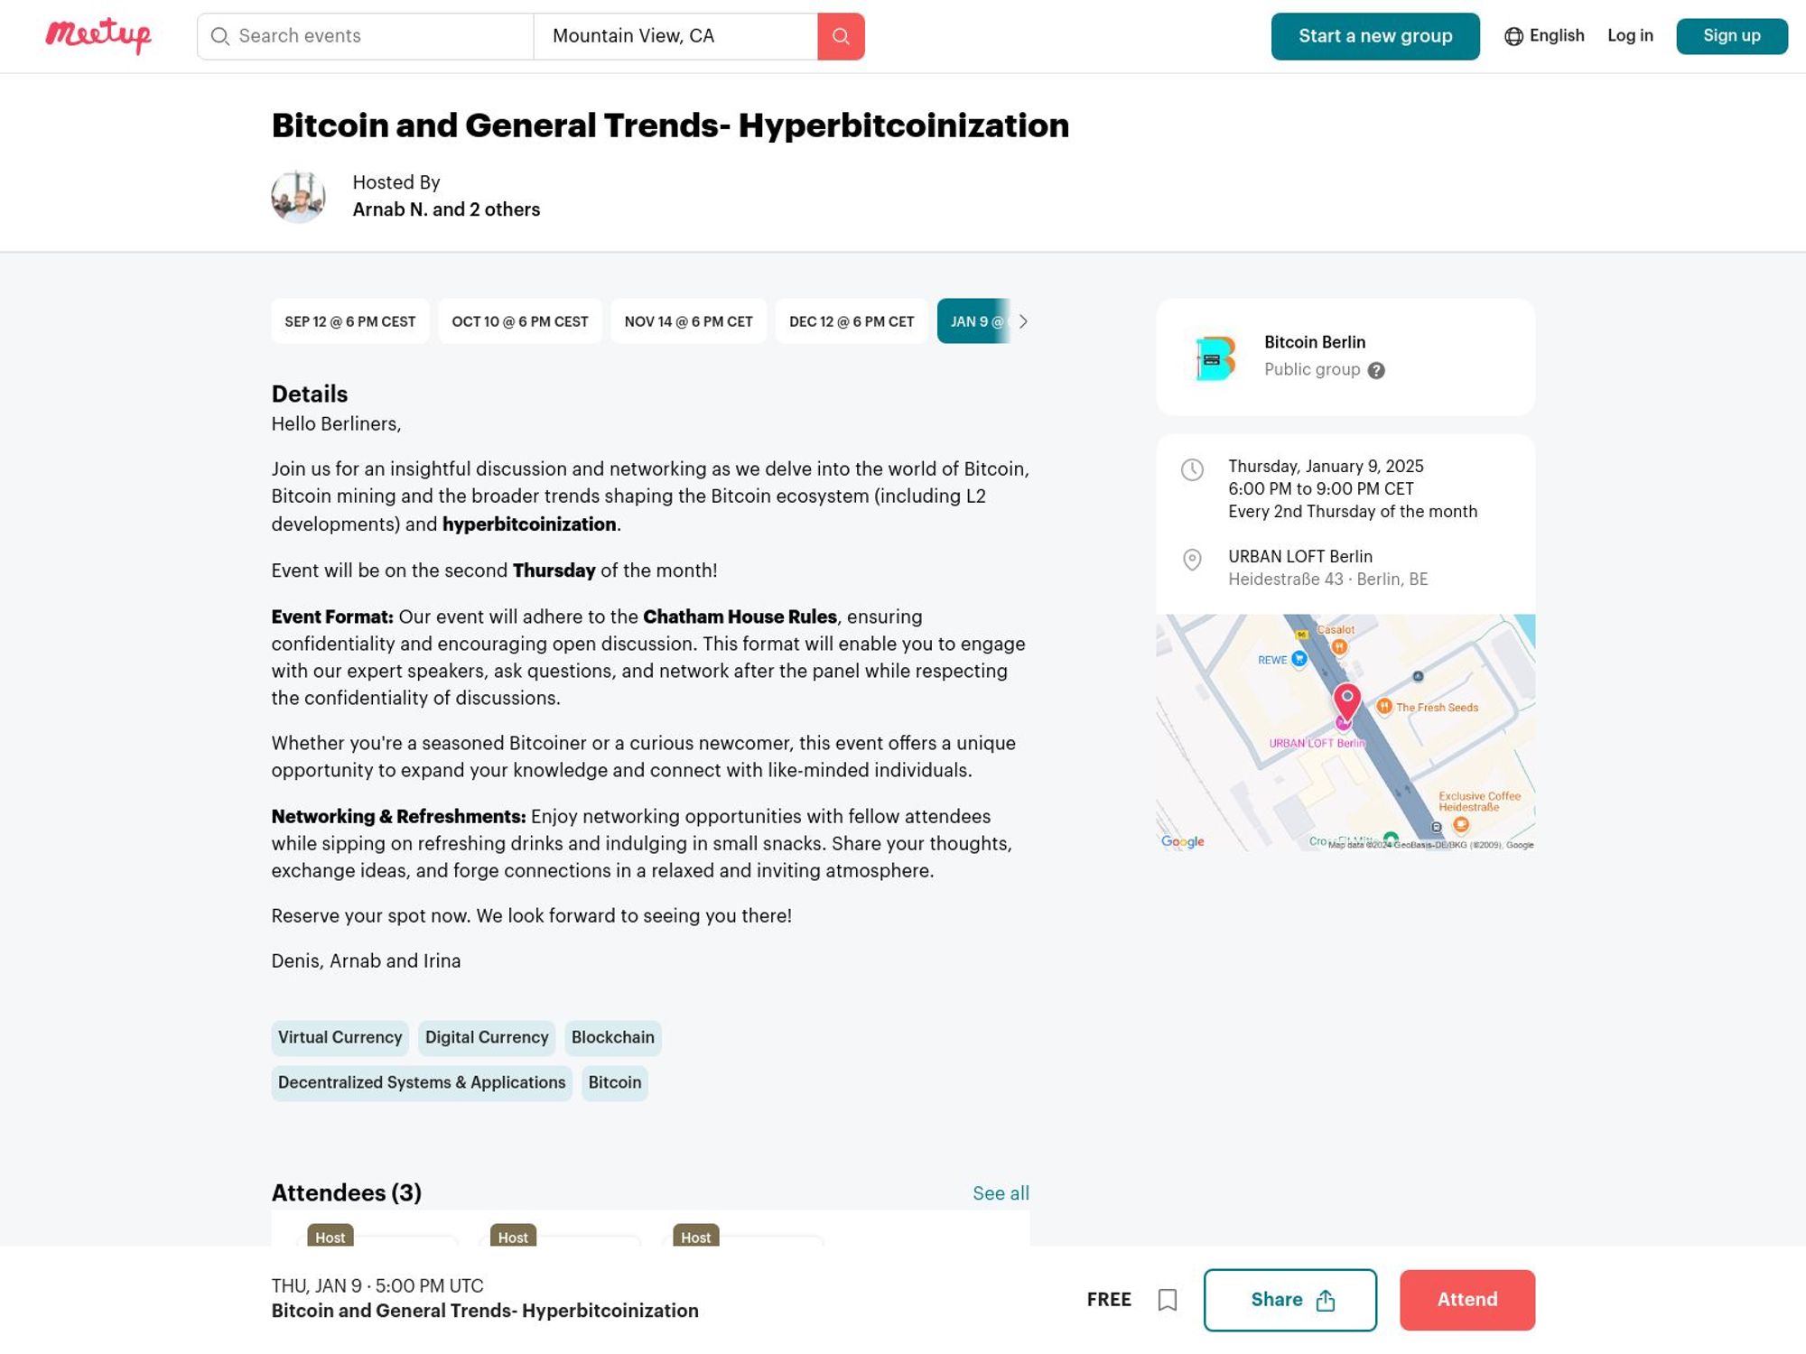The image size is (1806, 1354).
Task: Click the Meetup logo icon
Action: point(98,35)
